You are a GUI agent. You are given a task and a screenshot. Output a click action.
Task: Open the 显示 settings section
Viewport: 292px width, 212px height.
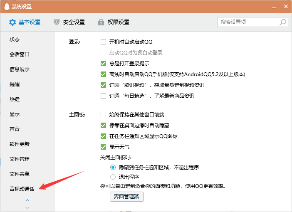coord(15,114)
